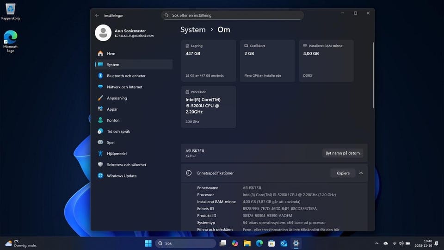Open Sekretess och säkerhet settings
Viewport: 444px width, 250px height.
[126, 165]
